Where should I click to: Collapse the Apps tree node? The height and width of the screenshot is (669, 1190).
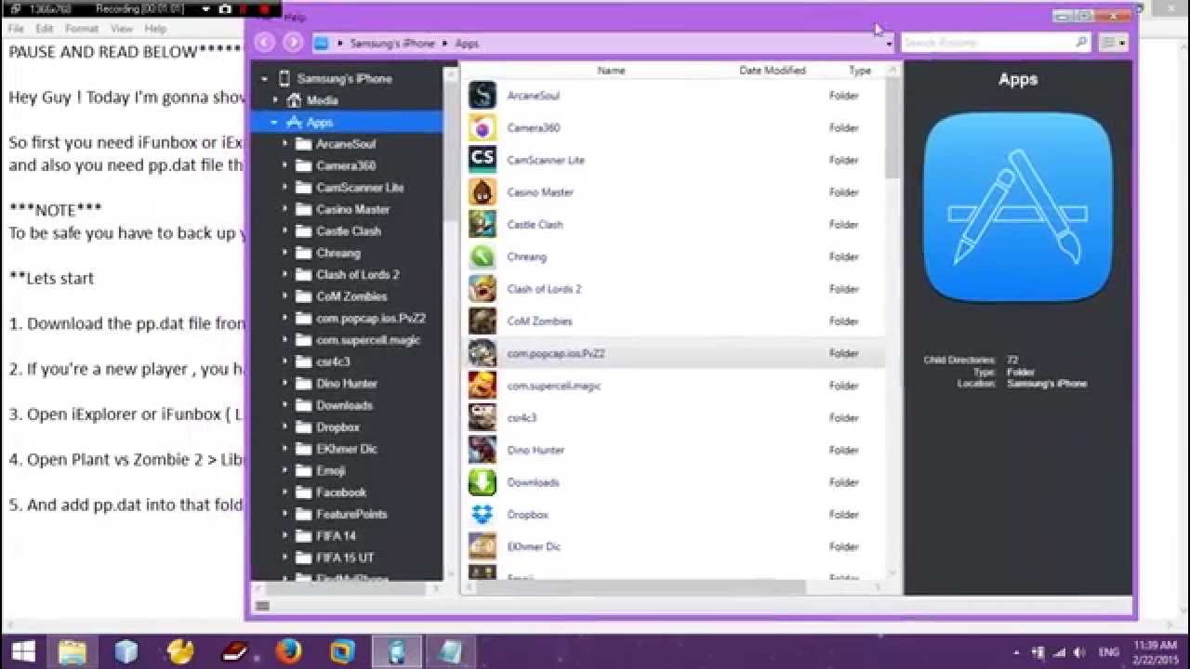tap(274, 122)
